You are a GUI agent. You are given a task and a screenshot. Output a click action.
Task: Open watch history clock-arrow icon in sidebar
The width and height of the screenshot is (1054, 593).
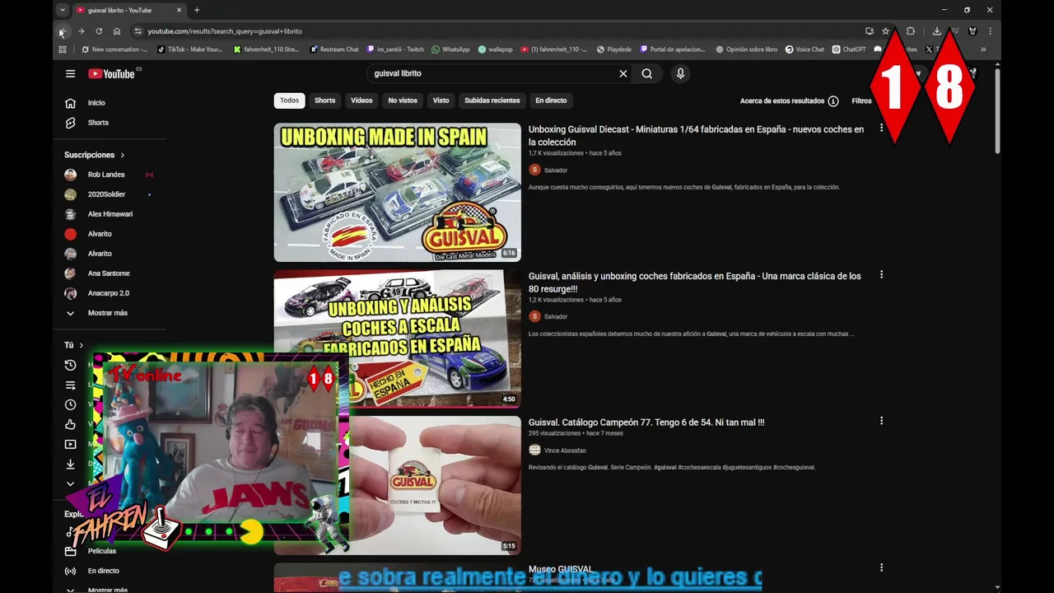(70, 365)
